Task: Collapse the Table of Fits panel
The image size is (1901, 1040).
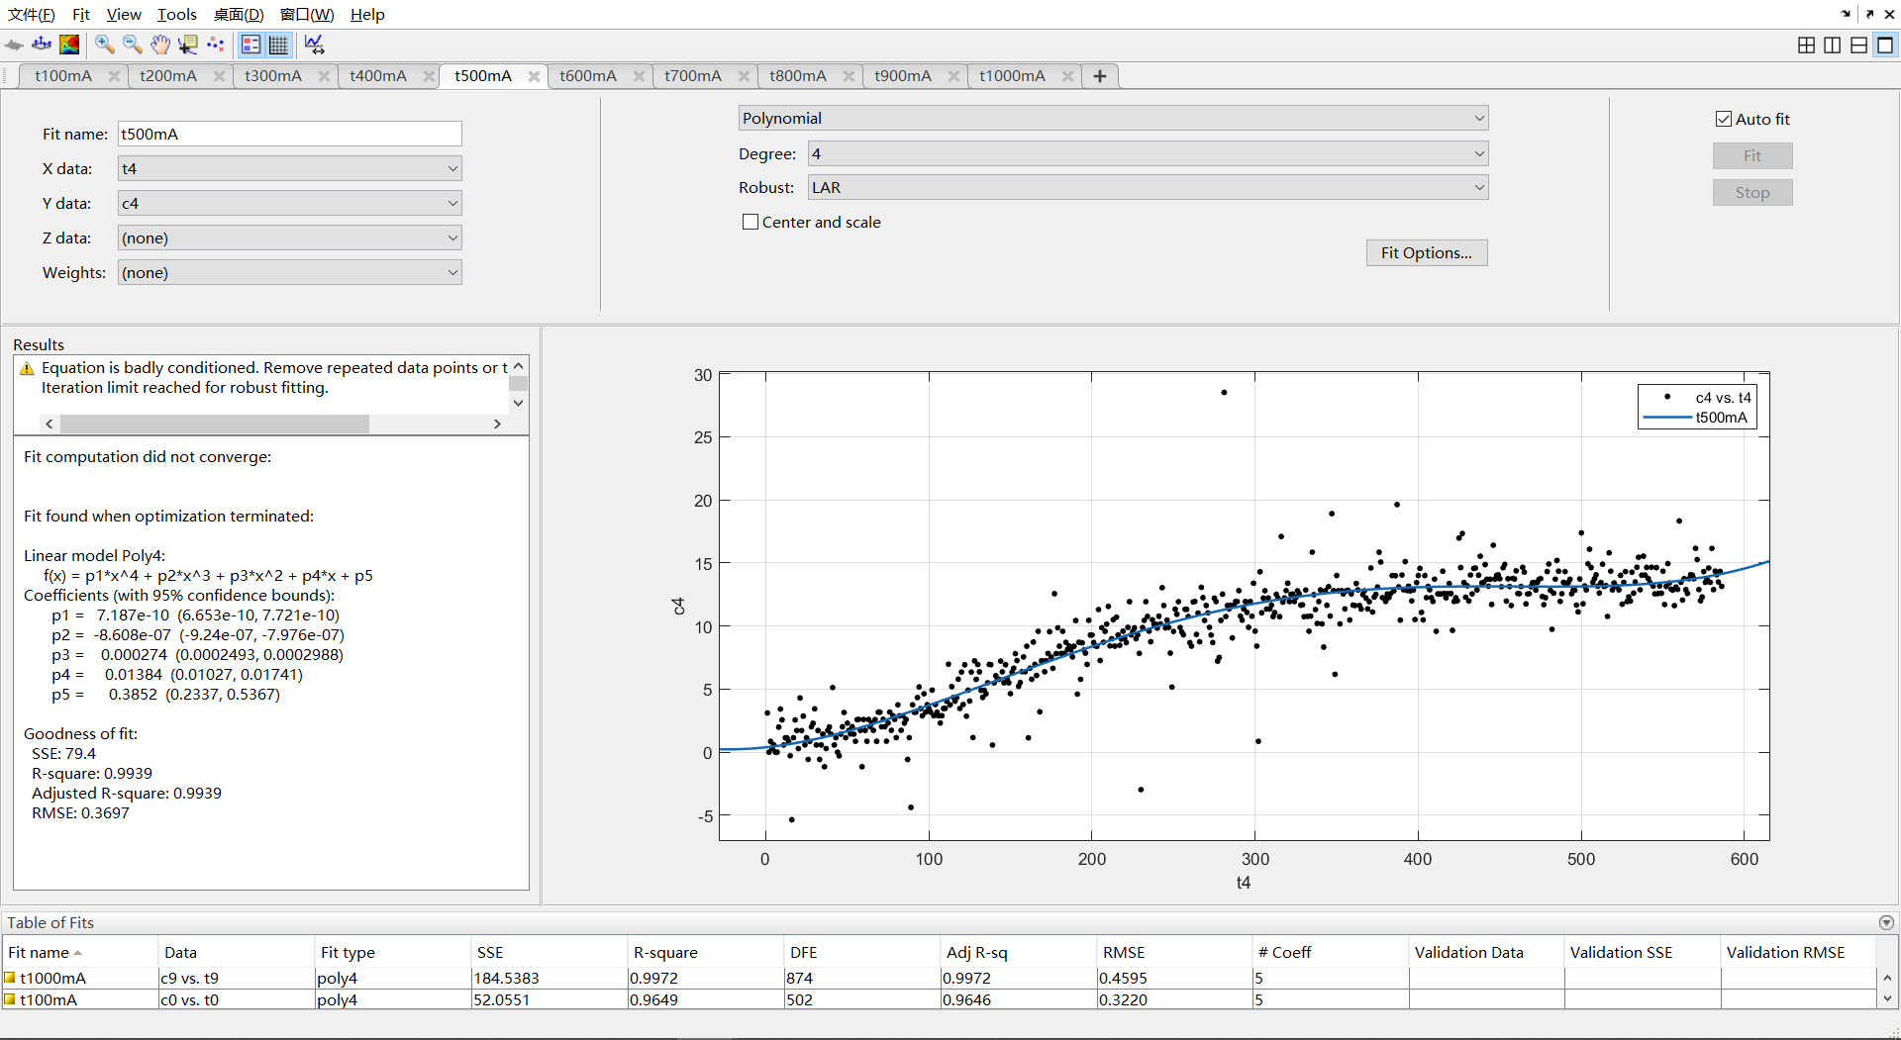Action: (1886, 922)
